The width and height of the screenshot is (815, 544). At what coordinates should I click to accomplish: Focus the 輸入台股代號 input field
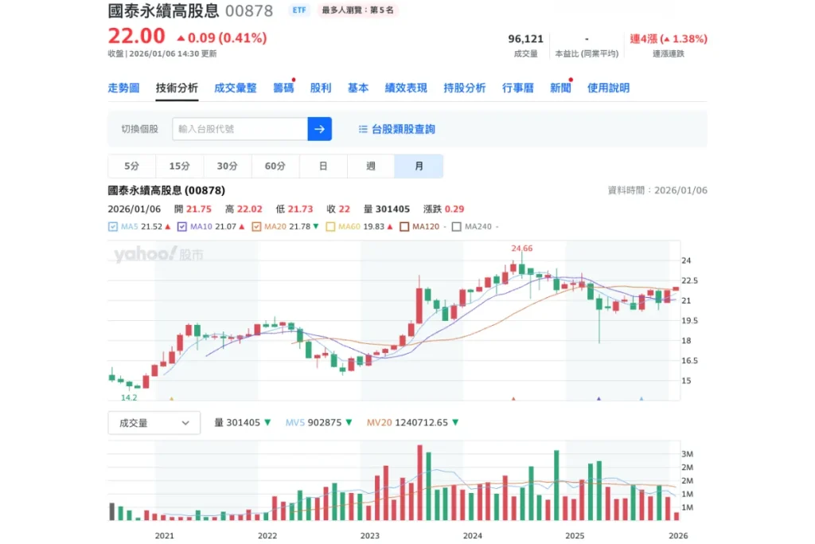pyautogui.click(x=240, y=129)
